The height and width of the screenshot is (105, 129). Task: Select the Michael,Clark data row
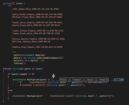pos(37,17)
